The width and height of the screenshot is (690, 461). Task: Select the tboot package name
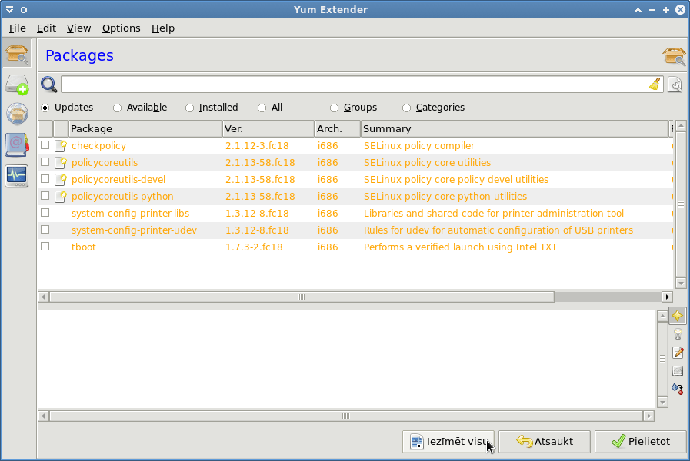[x=84, y=247]
